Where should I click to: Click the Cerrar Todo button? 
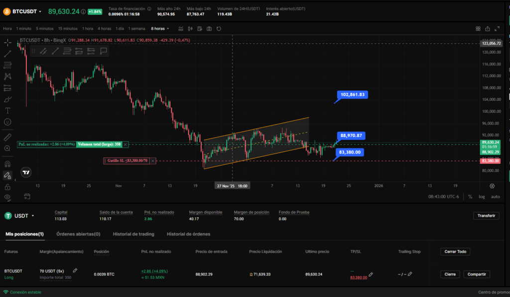pyautogui.click(x=455, y=252)
